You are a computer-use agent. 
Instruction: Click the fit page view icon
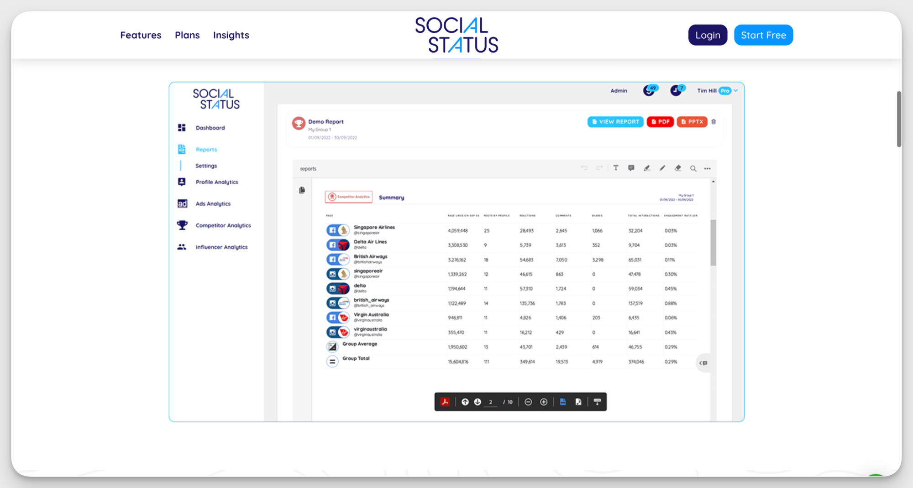(578, 402)
